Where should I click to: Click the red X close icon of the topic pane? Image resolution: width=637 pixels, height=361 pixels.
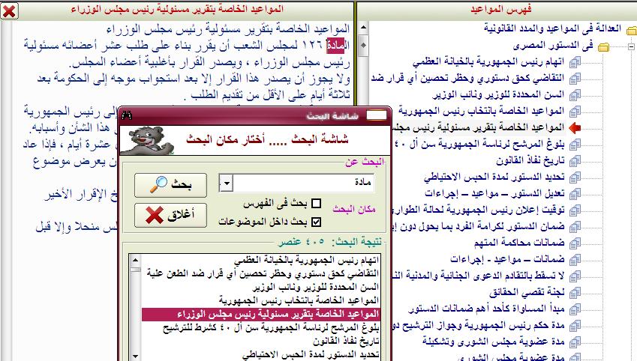[9, 11]
